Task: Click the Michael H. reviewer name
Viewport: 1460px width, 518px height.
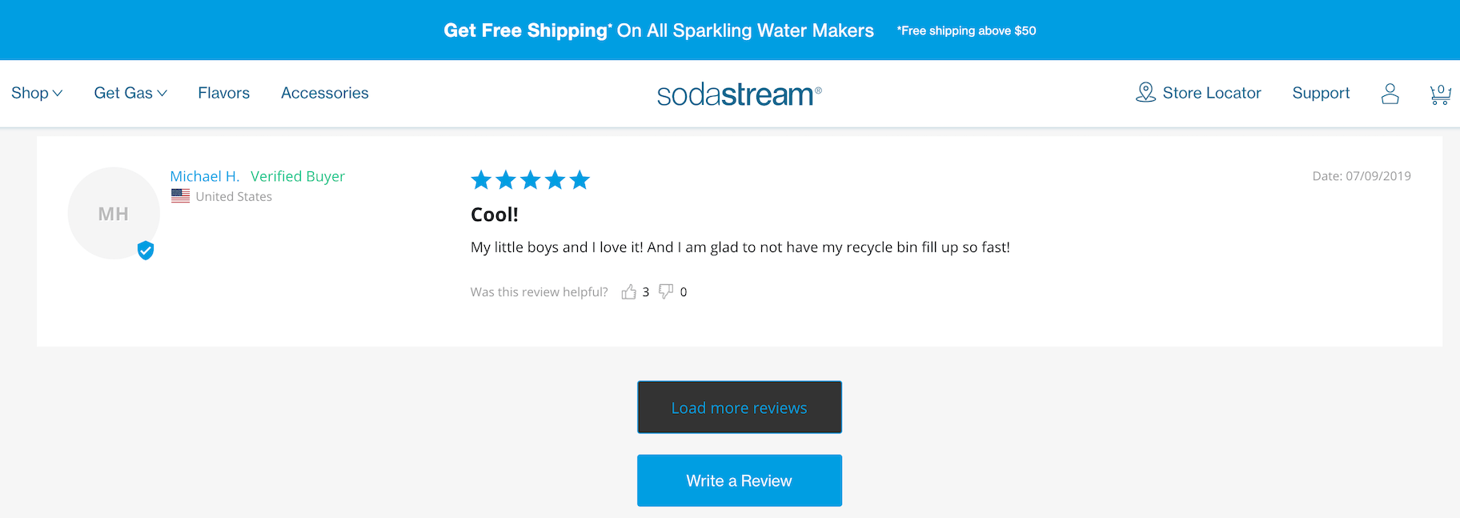Action: coord(204,176)
